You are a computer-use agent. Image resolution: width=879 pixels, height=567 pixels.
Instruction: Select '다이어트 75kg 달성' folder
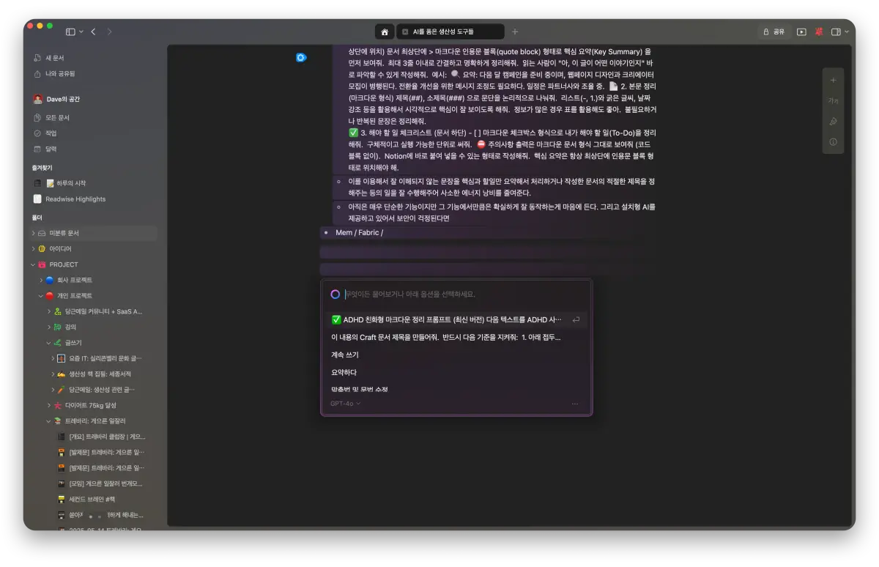pyautogui.click(x=91, y=405)
